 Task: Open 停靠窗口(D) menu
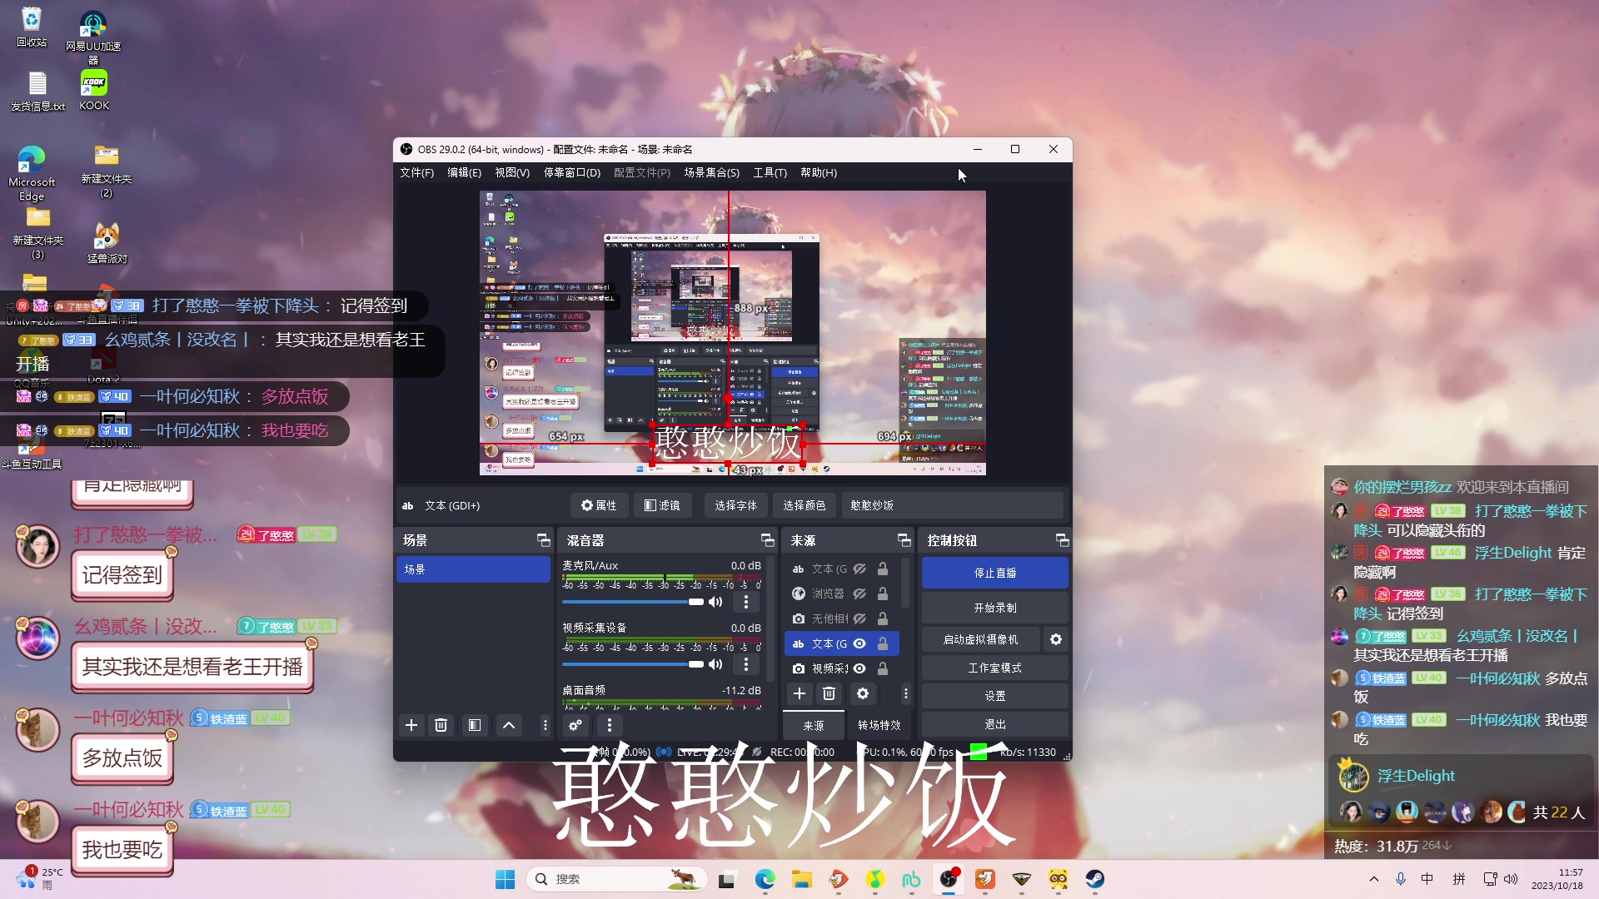(x=572, y=172)
